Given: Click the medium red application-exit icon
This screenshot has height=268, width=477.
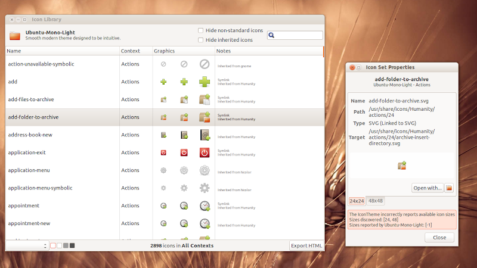Looking at the screenshot, I should tap(184, 152).
